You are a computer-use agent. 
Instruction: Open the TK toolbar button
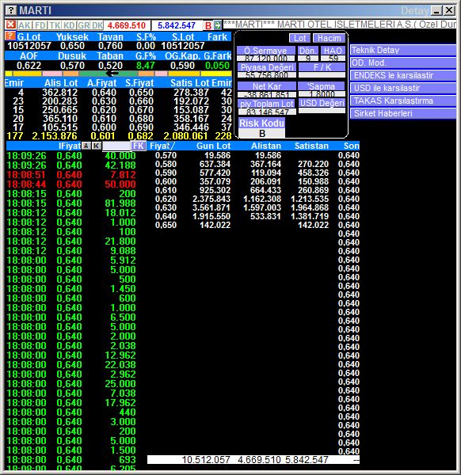pos(55,25)
